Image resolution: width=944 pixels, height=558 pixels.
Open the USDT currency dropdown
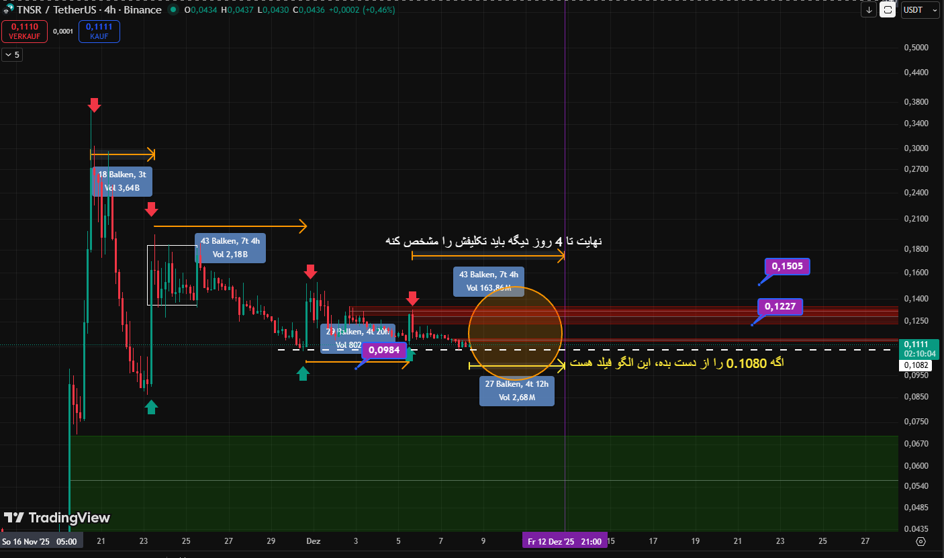(920, 10)
